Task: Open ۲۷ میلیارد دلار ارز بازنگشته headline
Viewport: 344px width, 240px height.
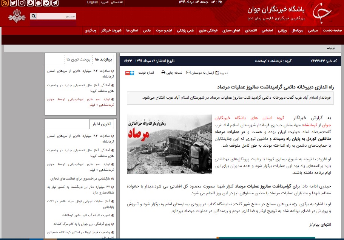Action: [80, 190]
